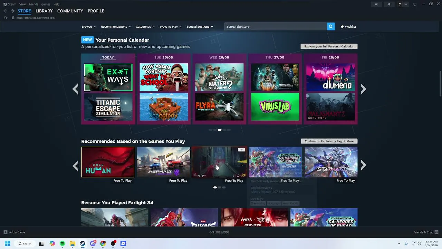Image resolution: width=442 pixels, height=249 pixels.
Task: Select the first recommended carousel page dot
Action: click(215, 187)
